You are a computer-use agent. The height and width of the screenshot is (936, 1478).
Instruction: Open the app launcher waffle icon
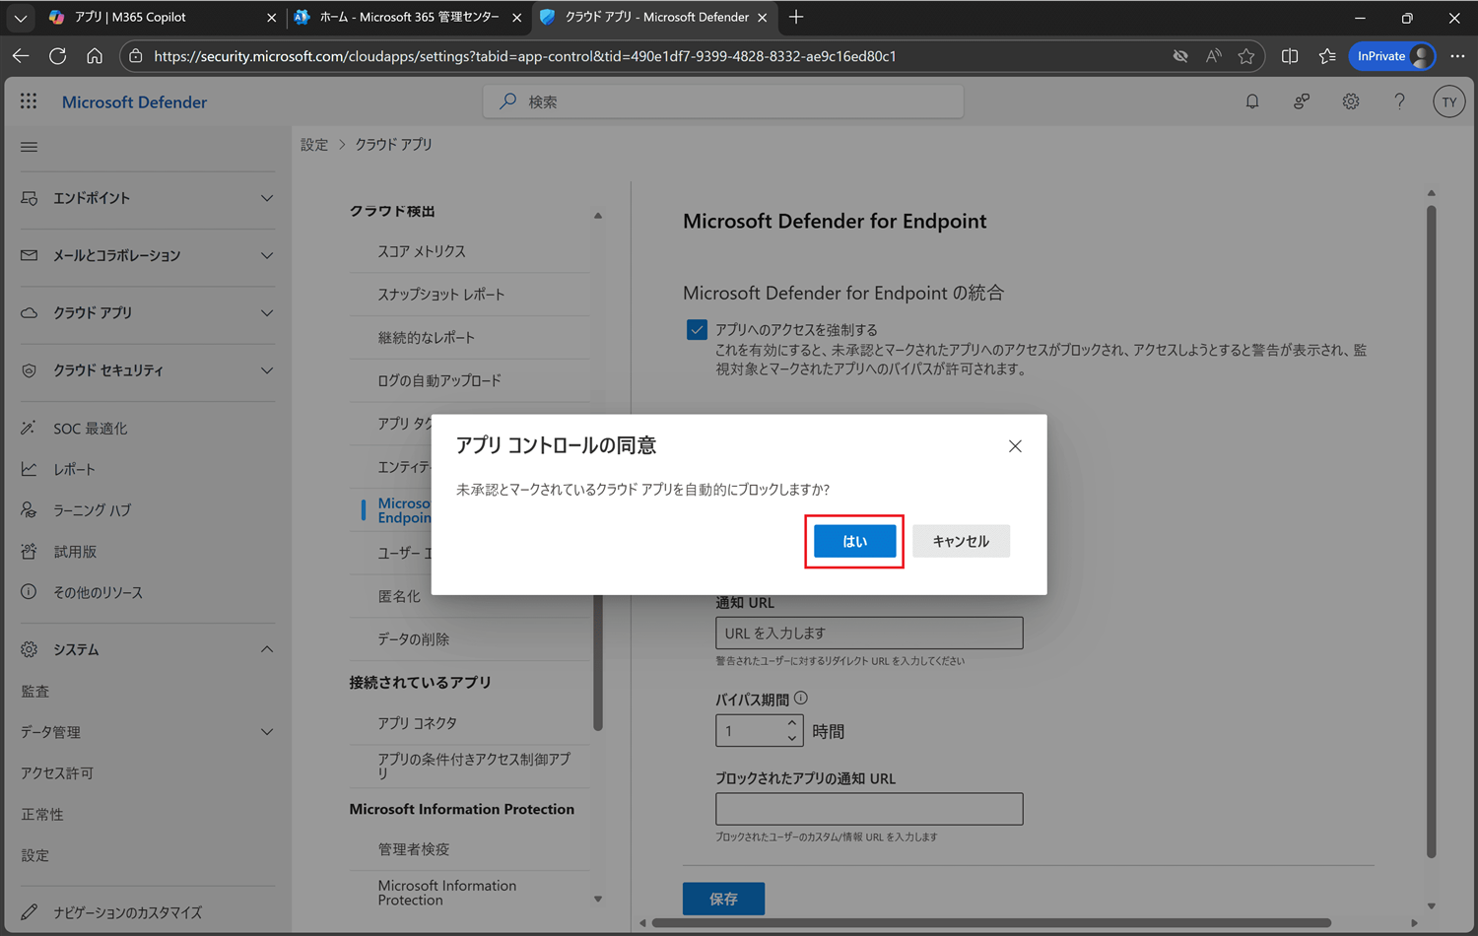coord(29,101)
